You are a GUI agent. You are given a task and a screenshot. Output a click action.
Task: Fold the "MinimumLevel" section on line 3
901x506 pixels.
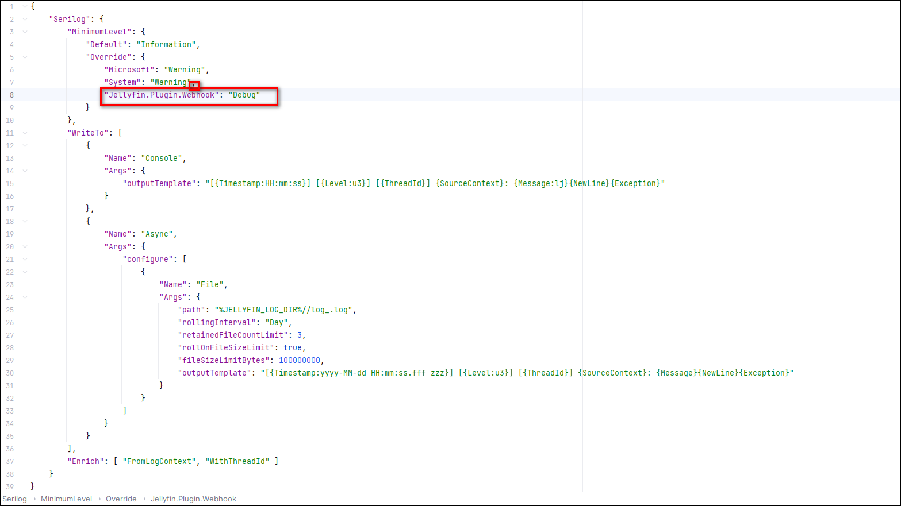click(x=25, y=32)
